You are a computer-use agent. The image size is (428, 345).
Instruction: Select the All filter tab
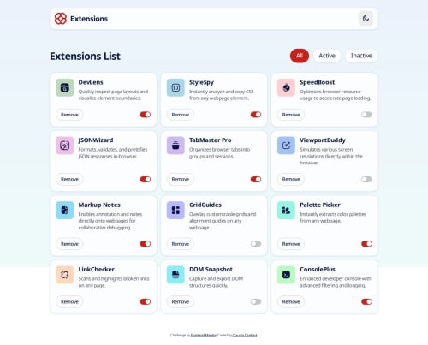(x=300, y=56)
